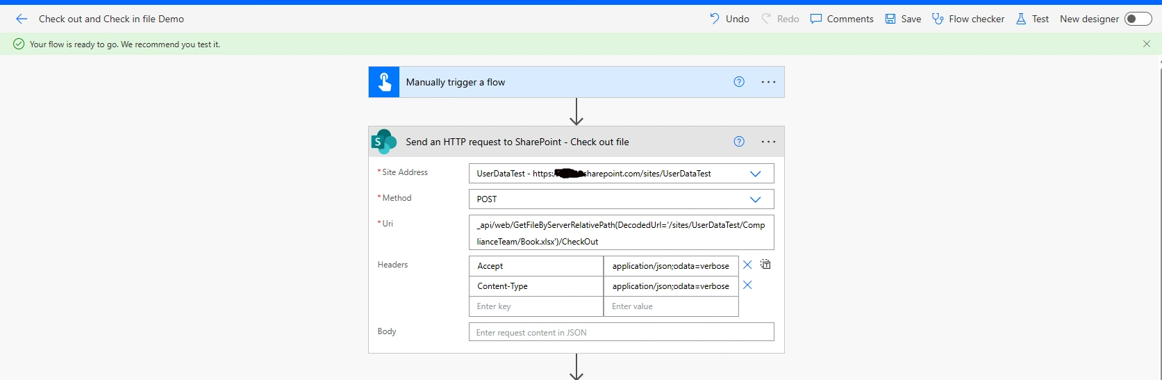Edit the Content-Type header value field

(x=670, y=286)
